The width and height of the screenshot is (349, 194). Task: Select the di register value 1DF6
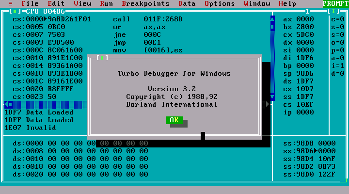coord(305,58)
